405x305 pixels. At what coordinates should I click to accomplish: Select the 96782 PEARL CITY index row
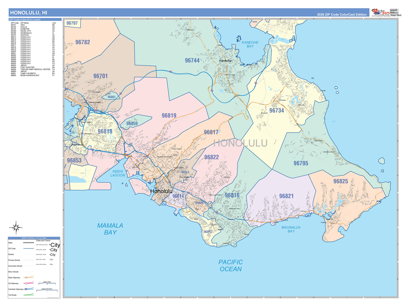pyautogui.click(x=33, y=31)
